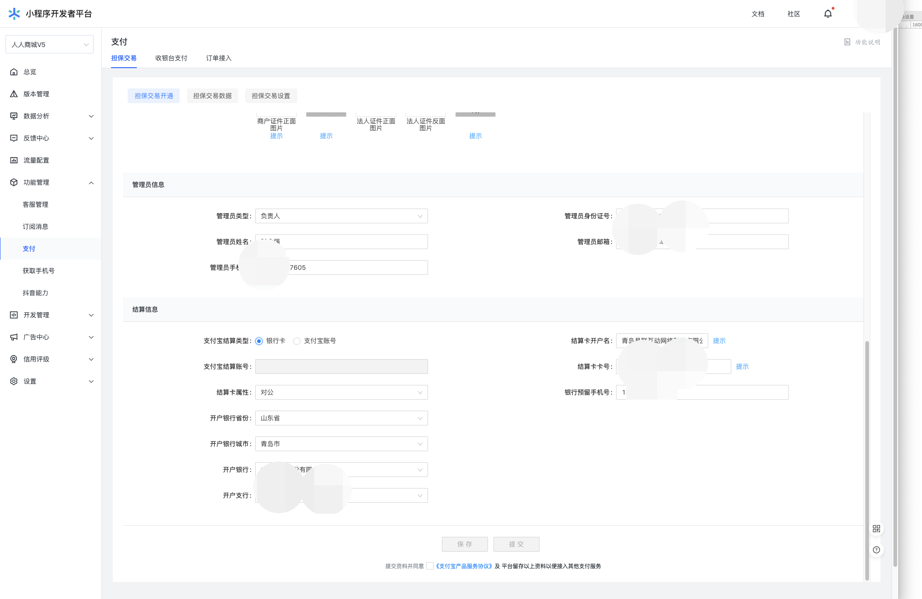Open the 管理员类型 dropdown

point(341,216)
